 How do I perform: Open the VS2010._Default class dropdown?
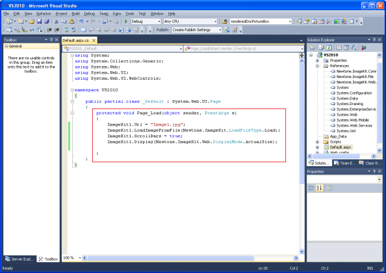tap(181, 49)
